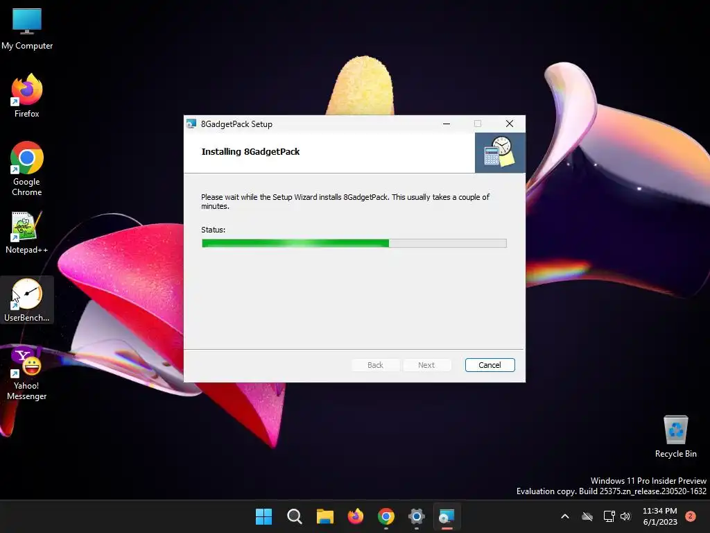Open the Windows Start menu
This screenshot has height=533, width=710.
point(263,516)
